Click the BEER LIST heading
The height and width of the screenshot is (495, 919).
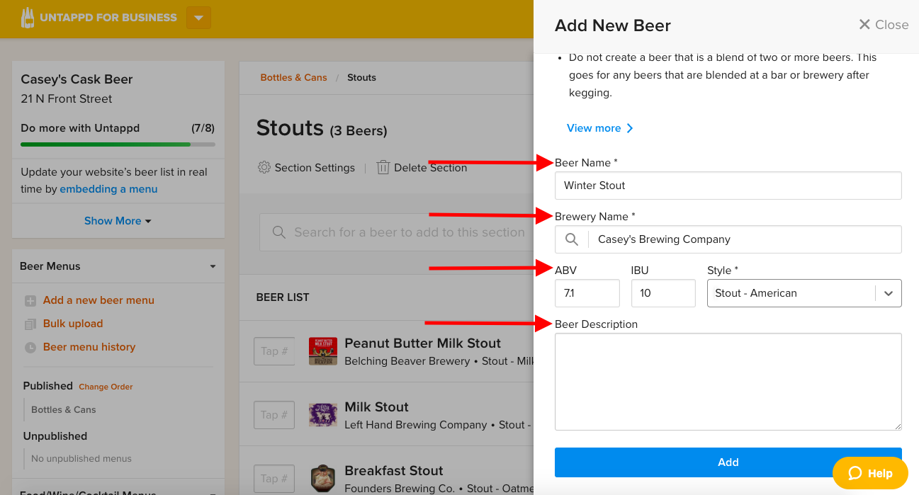tap(283, 297)
